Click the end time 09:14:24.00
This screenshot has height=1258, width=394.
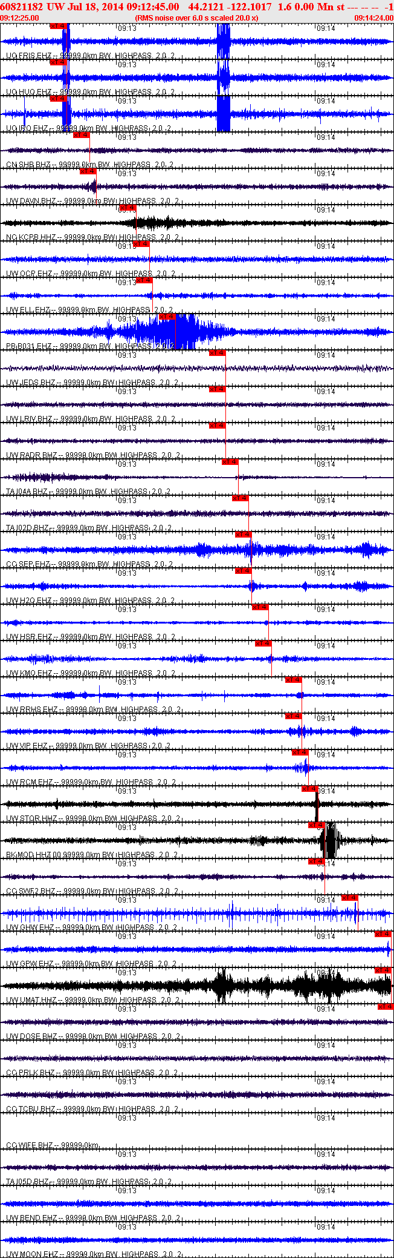(x=374, y=18)
